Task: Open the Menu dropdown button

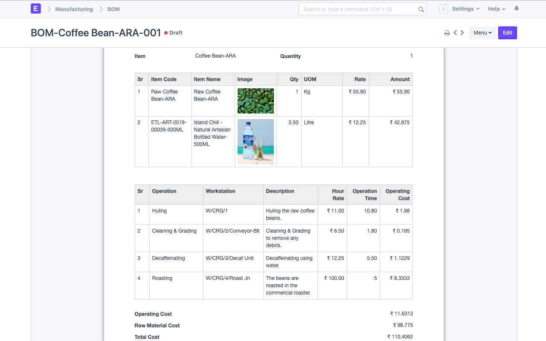Action: (x=482, y=33)
